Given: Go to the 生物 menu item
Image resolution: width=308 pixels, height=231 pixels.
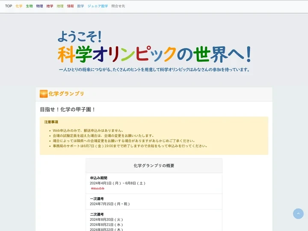Looking at the screenshot, I should 29,6.
